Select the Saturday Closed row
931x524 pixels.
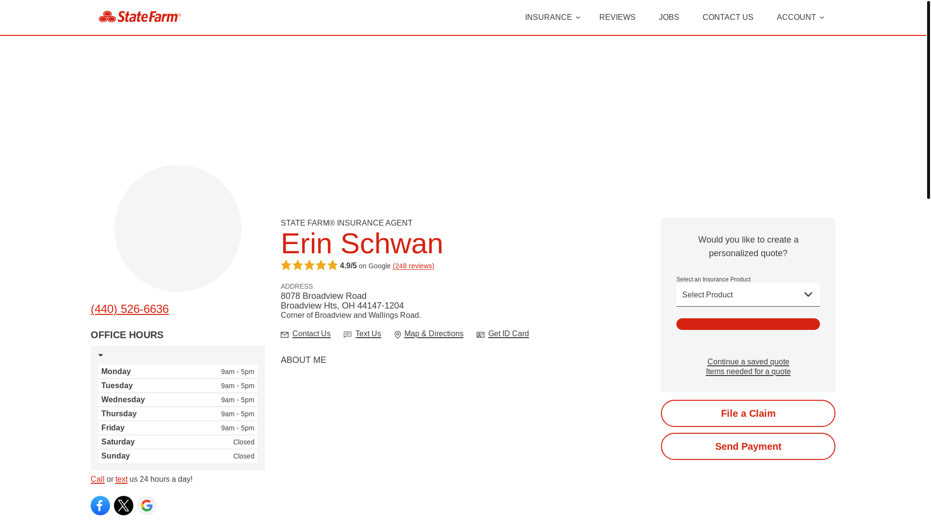tap(178, 442)
